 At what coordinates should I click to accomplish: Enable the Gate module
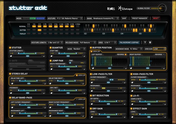pyautogui.click(x=10, y=61)
